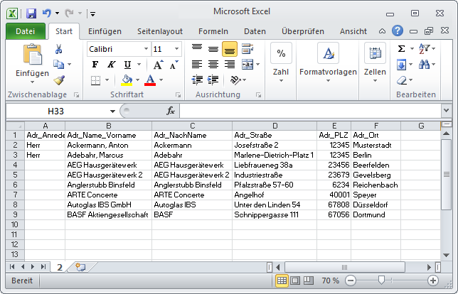Enable wrap text
The width and height of the screenshot is (458, 294).
(247, 49)
